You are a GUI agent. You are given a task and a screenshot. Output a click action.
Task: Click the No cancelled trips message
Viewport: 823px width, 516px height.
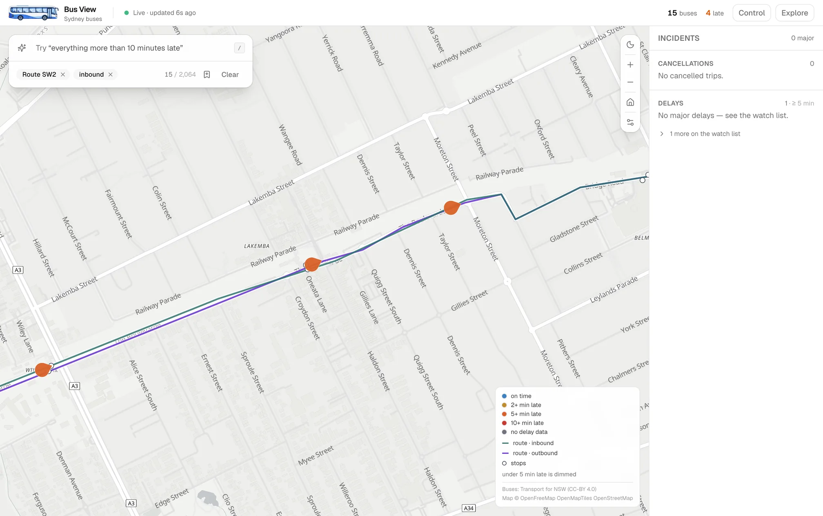(690, 76)
